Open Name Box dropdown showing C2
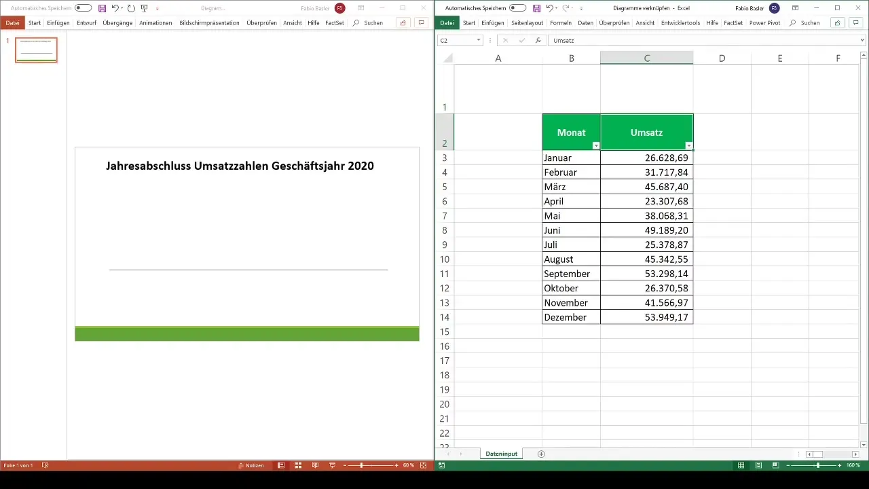The height and width of the screenshot is (489, 869). [478, 41]
